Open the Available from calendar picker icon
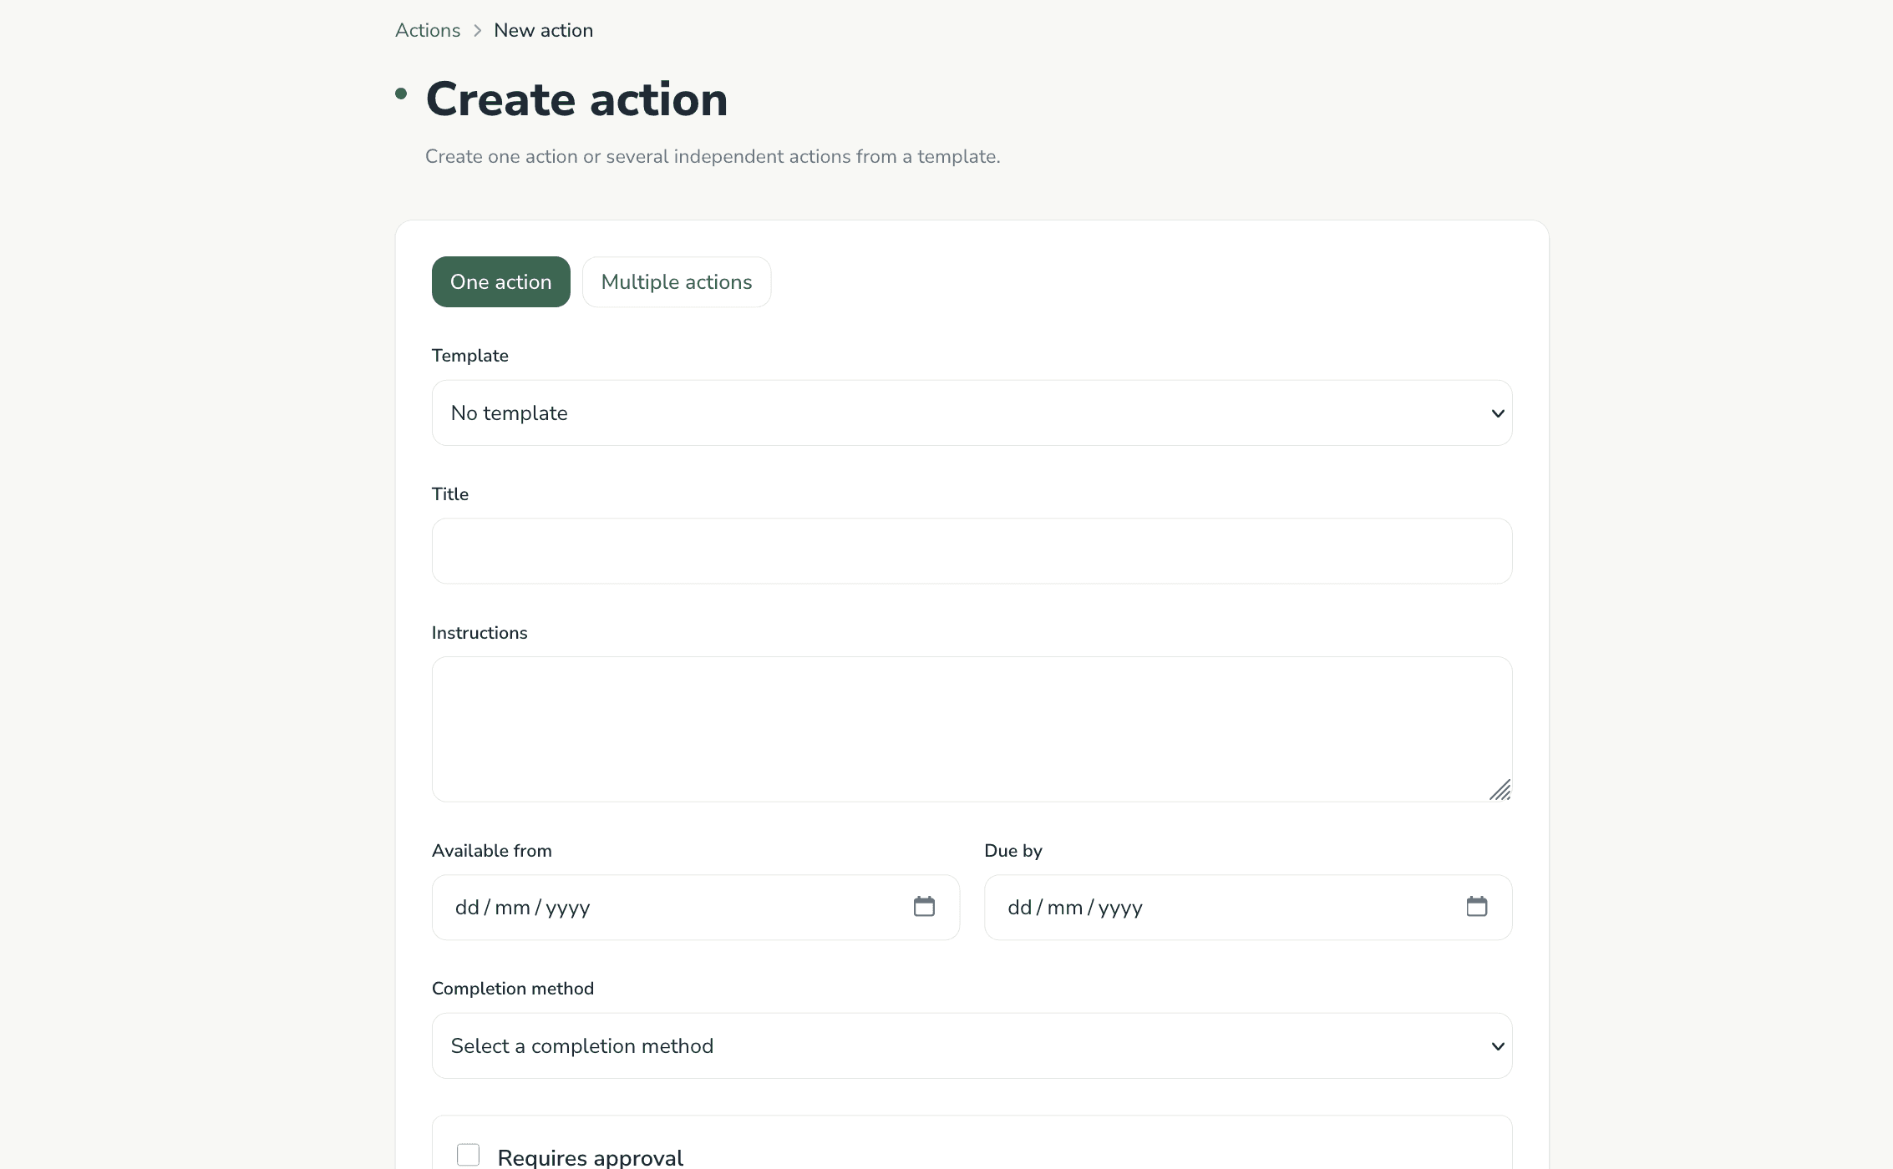Viewport: 1893px width, 1169px height. [924, 907]
